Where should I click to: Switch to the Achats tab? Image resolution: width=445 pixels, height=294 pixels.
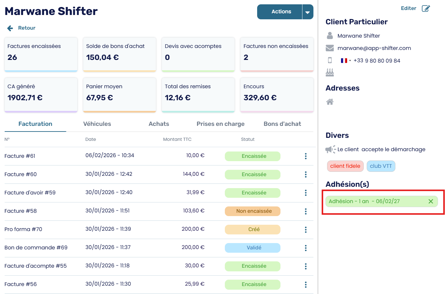[159, 124]
